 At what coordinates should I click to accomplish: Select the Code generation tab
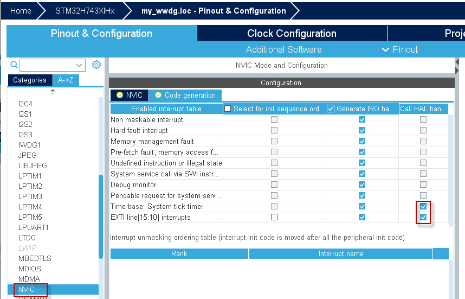(185, 95)
